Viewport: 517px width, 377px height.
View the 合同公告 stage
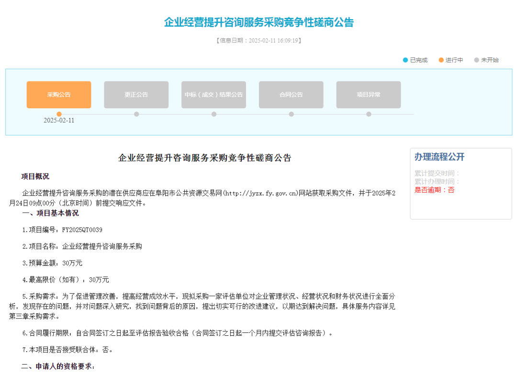[291, 95]
